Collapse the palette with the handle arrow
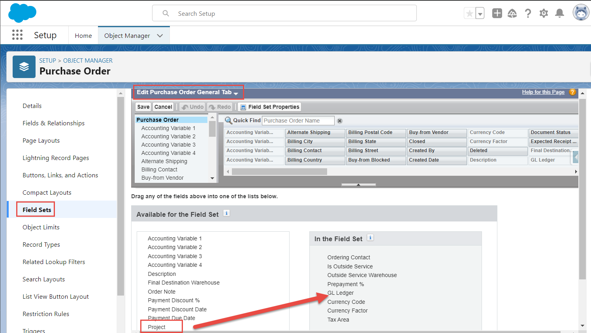591x333 pixels. tap(358, 184)
